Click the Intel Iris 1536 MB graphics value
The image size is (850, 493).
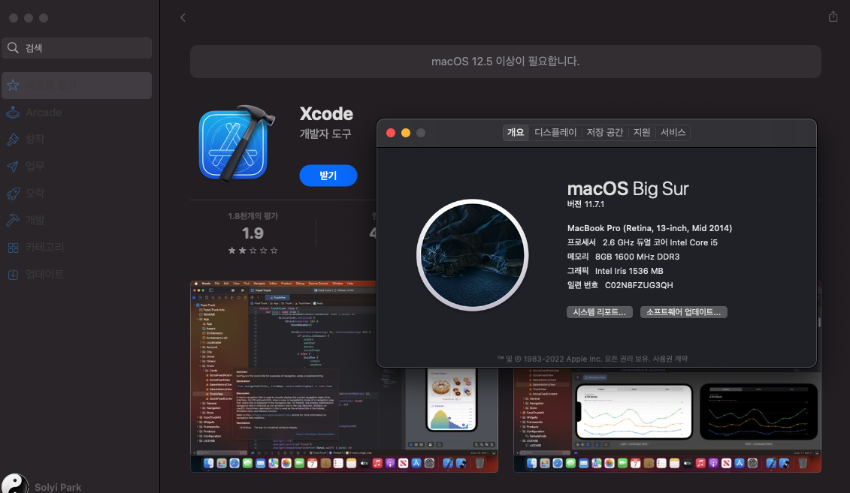pos(629,271)
